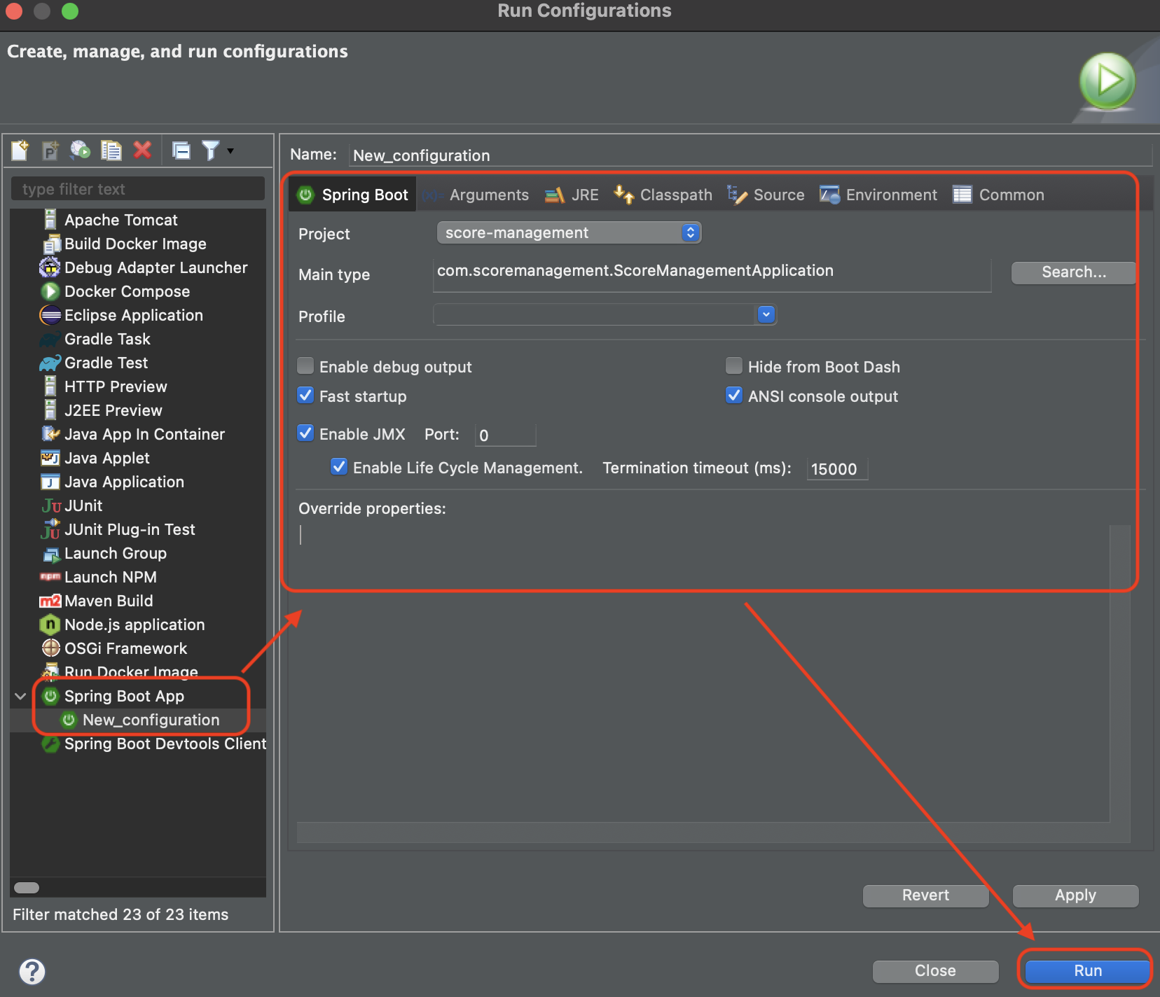
Task: Click the Close button
Action: tap(935, 971)
